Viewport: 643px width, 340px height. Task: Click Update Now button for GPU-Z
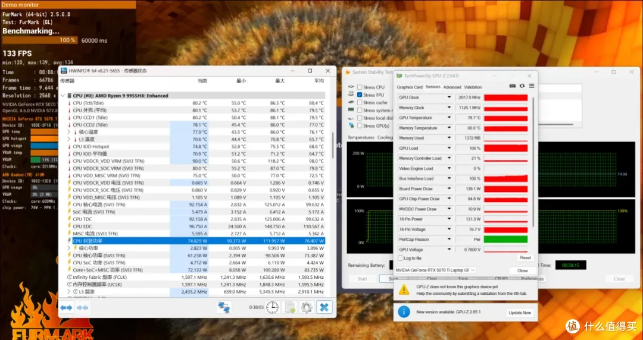tap(520, 313)
